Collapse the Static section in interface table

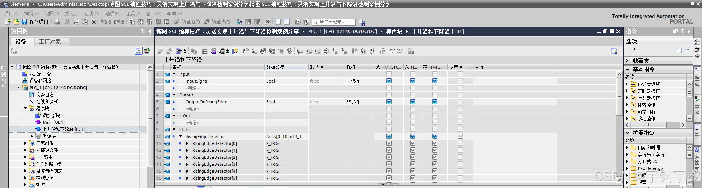pos(174,130)
